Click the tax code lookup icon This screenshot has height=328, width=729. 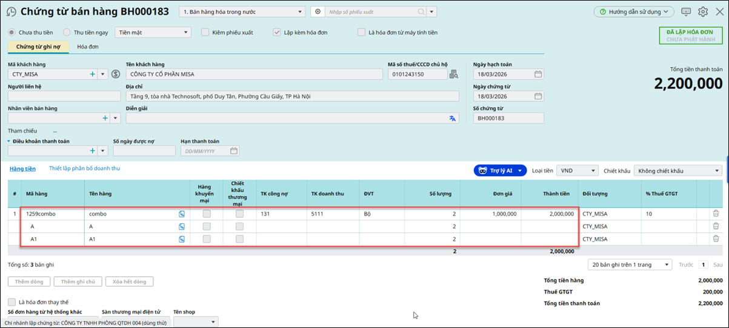453,74
